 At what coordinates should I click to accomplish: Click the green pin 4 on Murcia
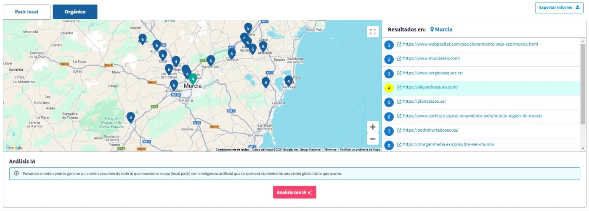(193, 80)
